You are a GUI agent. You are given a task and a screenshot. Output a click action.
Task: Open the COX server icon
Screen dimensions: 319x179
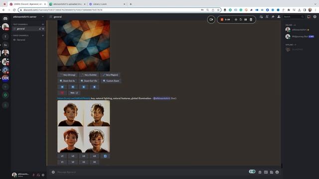coord(5,78)
